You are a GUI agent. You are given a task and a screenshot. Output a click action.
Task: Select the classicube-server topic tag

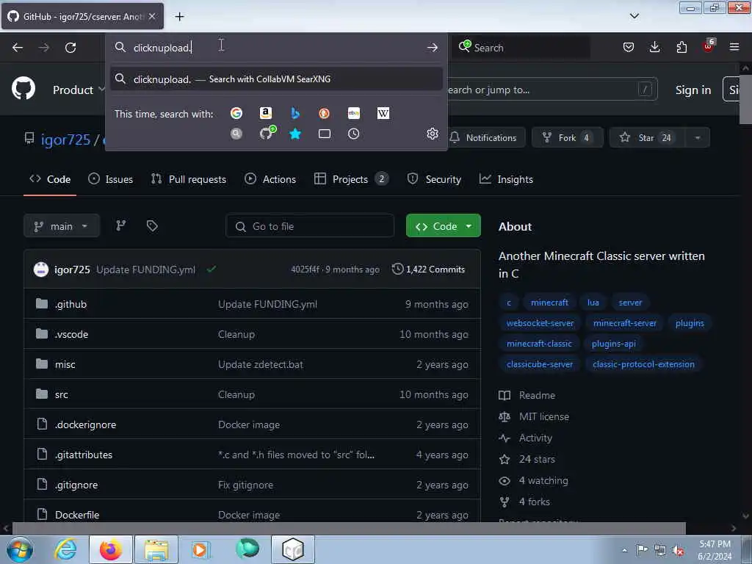[540, 364]
